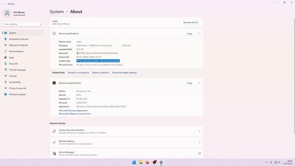Open Time & language settings
Viewport: 295px width, 166px height.
[23, 70]
